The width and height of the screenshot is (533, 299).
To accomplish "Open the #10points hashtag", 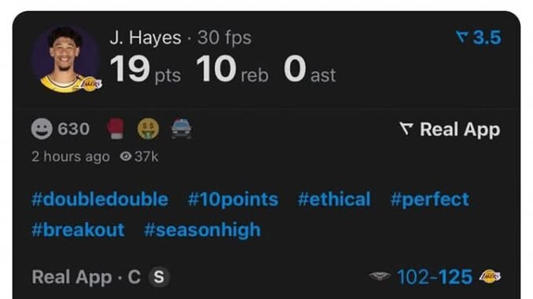I will (x=233, y=199).
